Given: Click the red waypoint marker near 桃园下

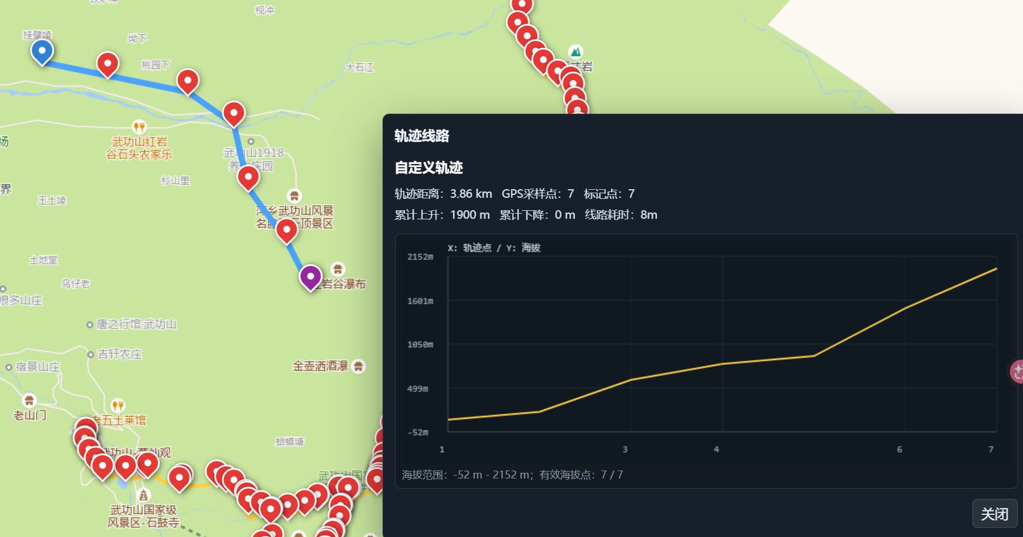Looking at the screenshot, I should (188, 82).
